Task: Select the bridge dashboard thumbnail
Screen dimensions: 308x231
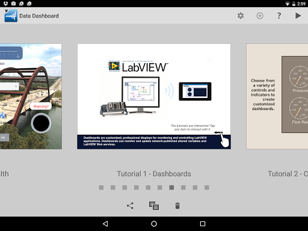Action: [x=31, y=96]
